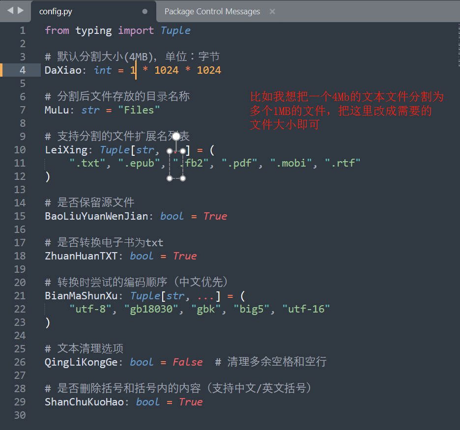
Task: Click the "Files" string value
Action: click(x=139, y=110)
